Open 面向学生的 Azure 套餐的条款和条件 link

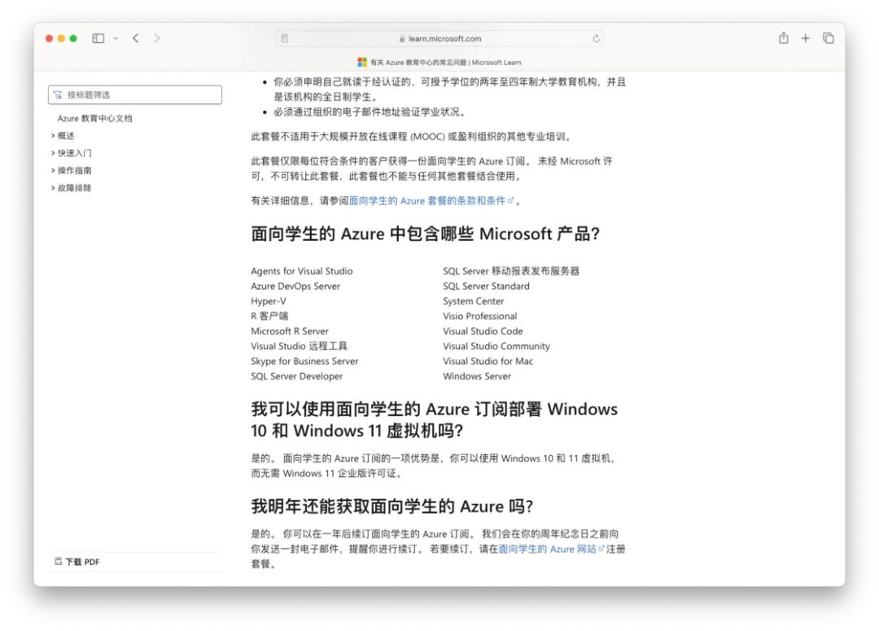(x=431, y=200)
